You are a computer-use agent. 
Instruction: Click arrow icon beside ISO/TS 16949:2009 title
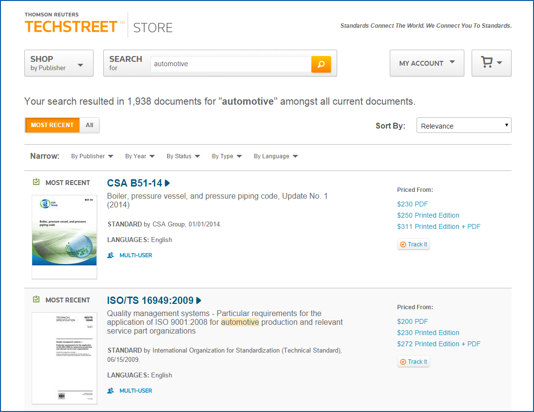point(199,300)
